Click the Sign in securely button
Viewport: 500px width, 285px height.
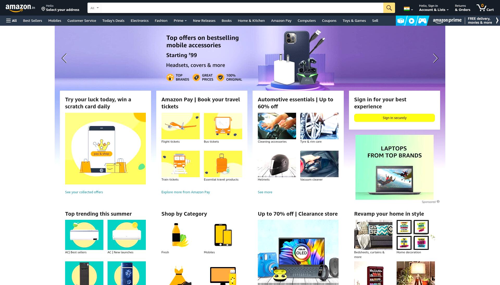(394, 118)
